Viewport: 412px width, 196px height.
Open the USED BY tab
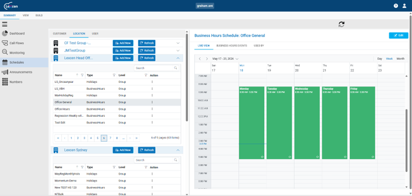259,46
